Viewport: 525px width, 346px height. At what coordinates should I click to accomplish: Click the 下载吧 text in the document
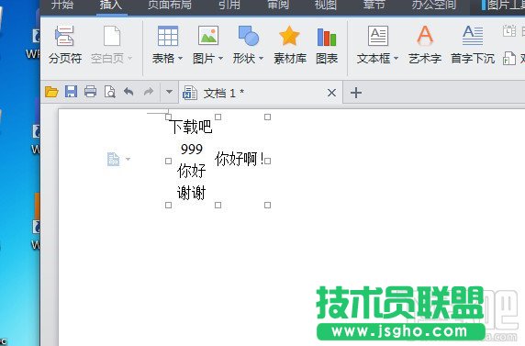[x=191, y=127]
